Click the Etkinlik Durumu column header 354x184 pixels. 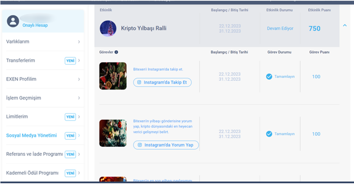(x=279, y=10)
